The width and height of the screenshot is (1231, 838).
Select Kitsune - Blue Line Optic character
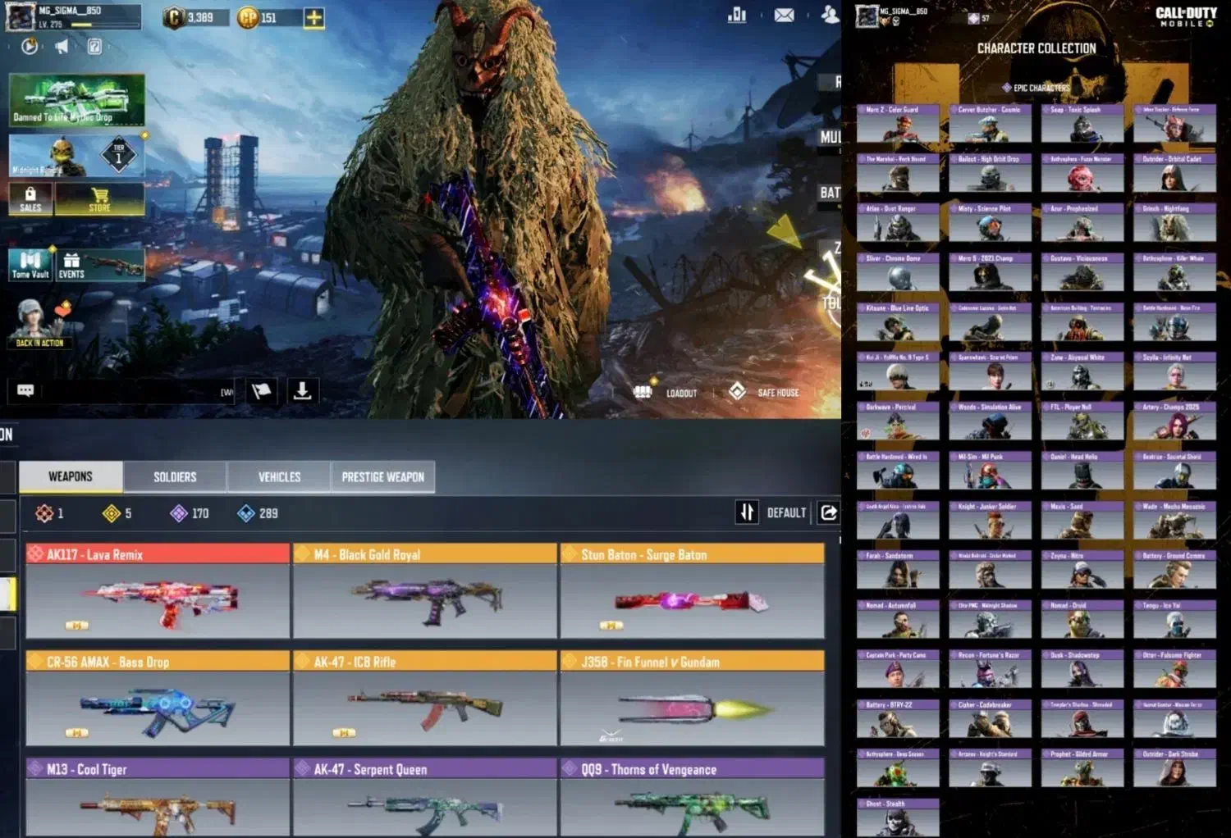(x=898, y=322)
